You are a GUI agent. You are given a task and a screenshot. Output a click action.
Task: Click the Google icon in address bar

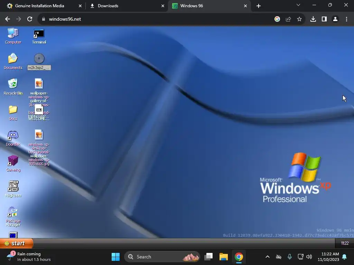[277, 19]
